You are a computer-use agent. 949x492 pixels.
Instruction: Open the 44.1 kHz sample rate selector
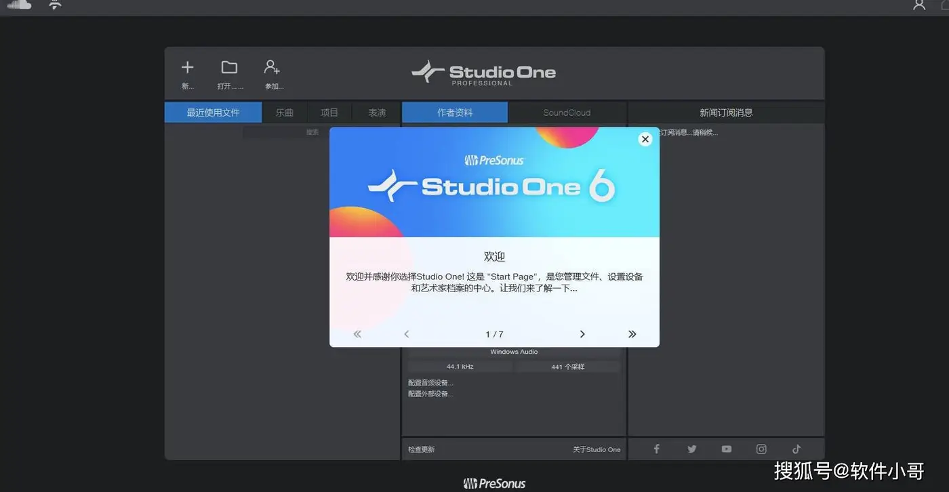tap(460, 367)
